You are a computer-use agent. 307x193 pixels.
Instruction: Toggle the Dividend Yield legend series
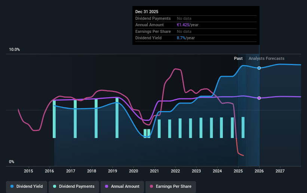27,186
